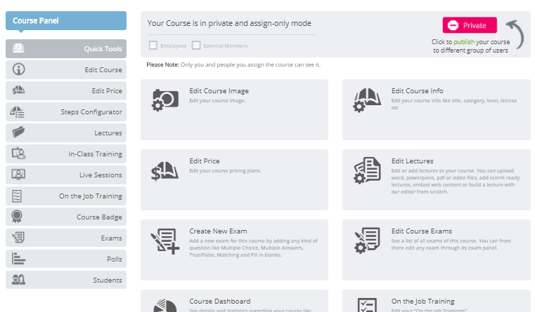Screen dimensions: 535x312
Task: Click the In-Class Training icon
Action: pos(18,154)
